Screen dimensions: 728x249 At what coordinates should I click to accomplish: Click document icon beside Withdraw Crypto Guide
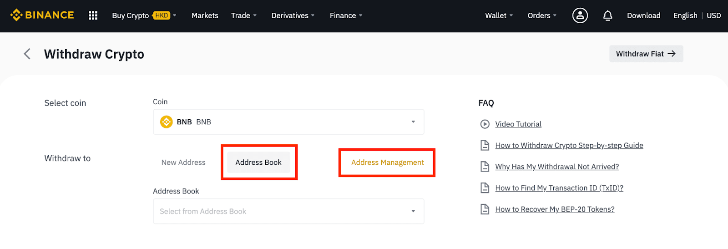point(485,146)
